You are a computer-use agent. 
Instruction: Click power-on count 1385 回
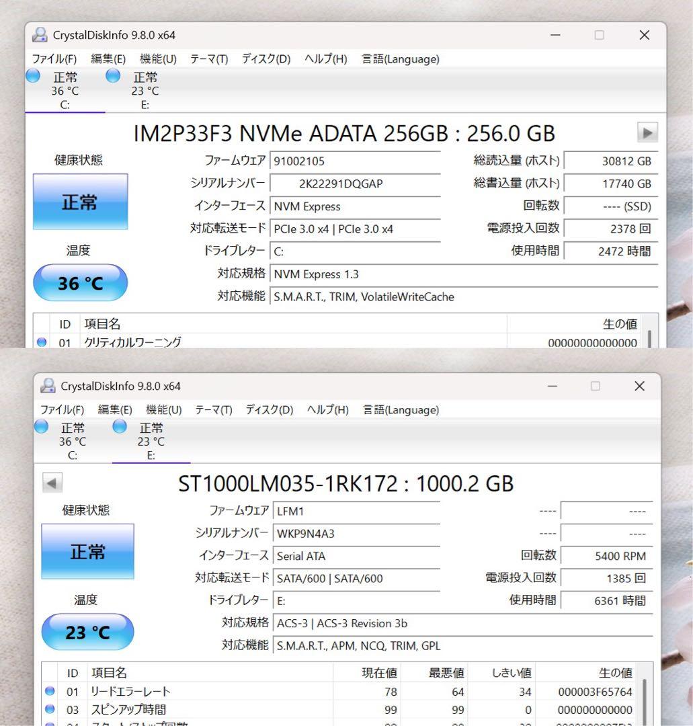607,578
